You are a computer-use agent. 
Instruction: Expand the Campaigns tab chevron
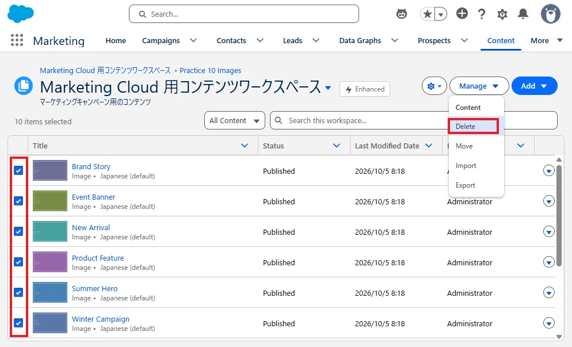pos(193,40)
